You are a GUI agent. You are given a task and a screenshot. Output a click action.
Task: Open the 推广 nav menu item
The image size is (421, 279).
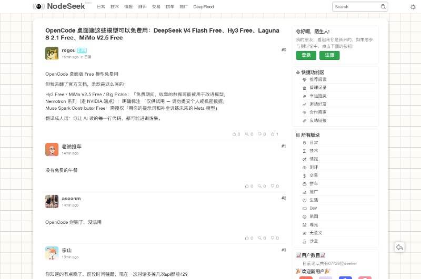pos(184,7)
